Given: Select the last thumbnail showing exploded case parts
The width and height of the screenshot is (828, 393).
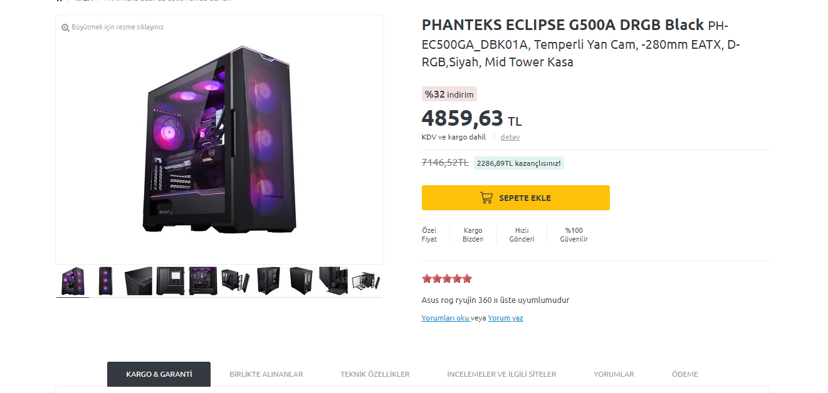Looking at the screenshot, I should tap(366, 281).
